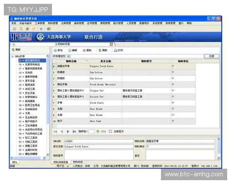Click the 物料单位 column header
The height and width of the screenshot is (184, 231).
coord(183,61)
